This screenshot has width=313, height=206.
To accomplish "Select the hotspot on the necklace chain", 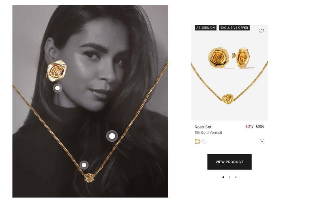I will tap(112, 136).
